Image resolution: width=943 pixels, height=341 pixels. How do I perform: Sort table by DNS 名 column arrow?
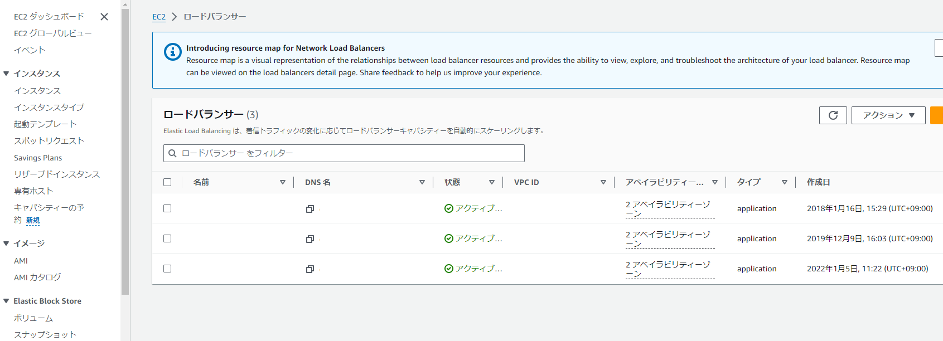tap(422, 182)
